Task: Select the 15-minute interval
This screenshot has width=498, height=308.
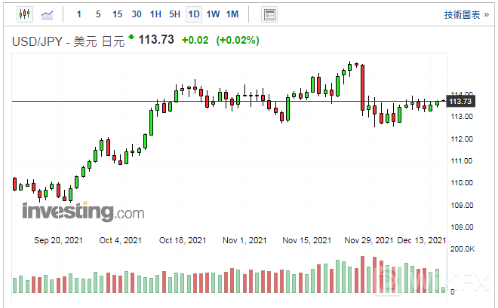Action: click(x=117, y=14)
